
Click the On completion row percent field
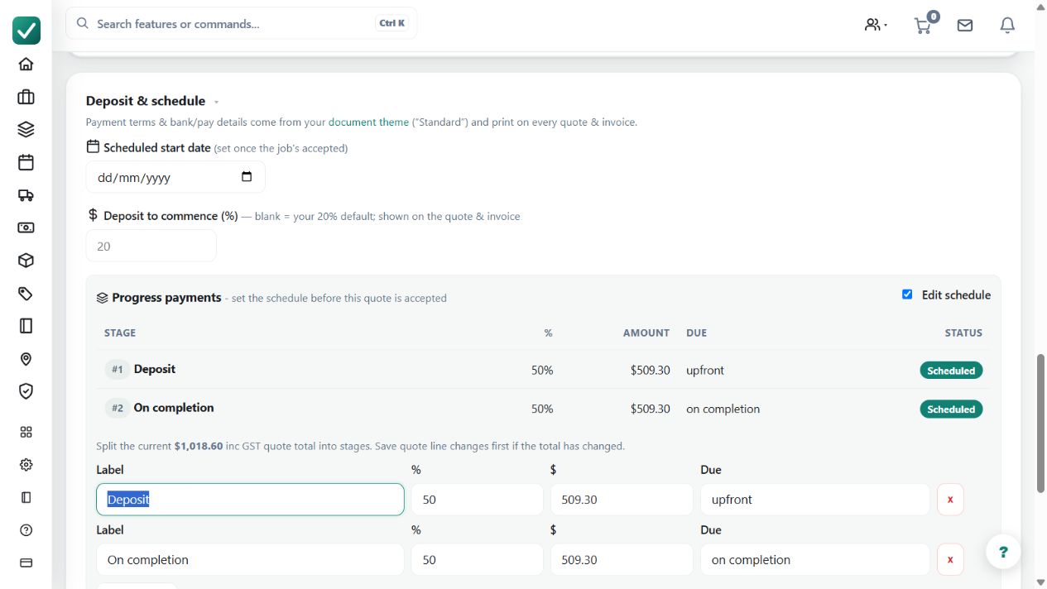click(x=478, y=560)
